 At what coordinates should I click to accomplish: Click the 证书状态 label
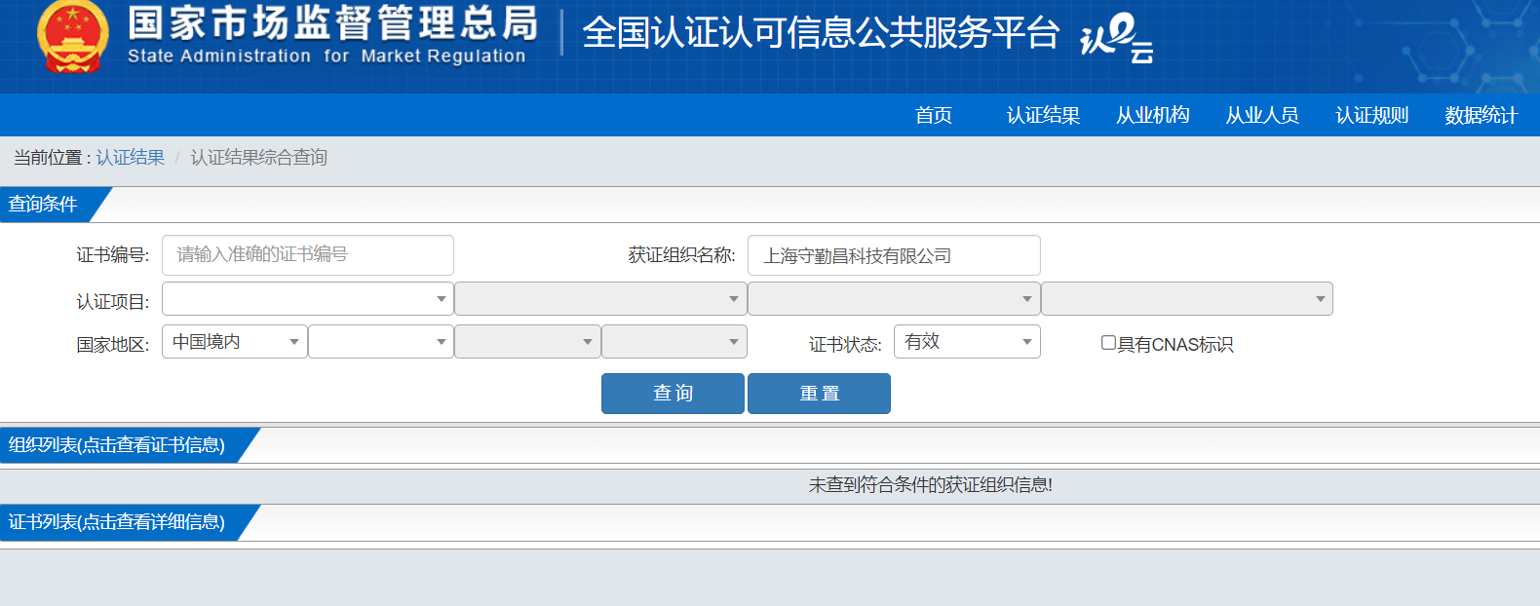coord(845,345)
